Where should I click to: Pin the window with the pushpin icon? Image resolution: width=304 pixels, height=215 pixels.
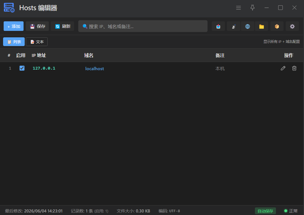(252, 8)
